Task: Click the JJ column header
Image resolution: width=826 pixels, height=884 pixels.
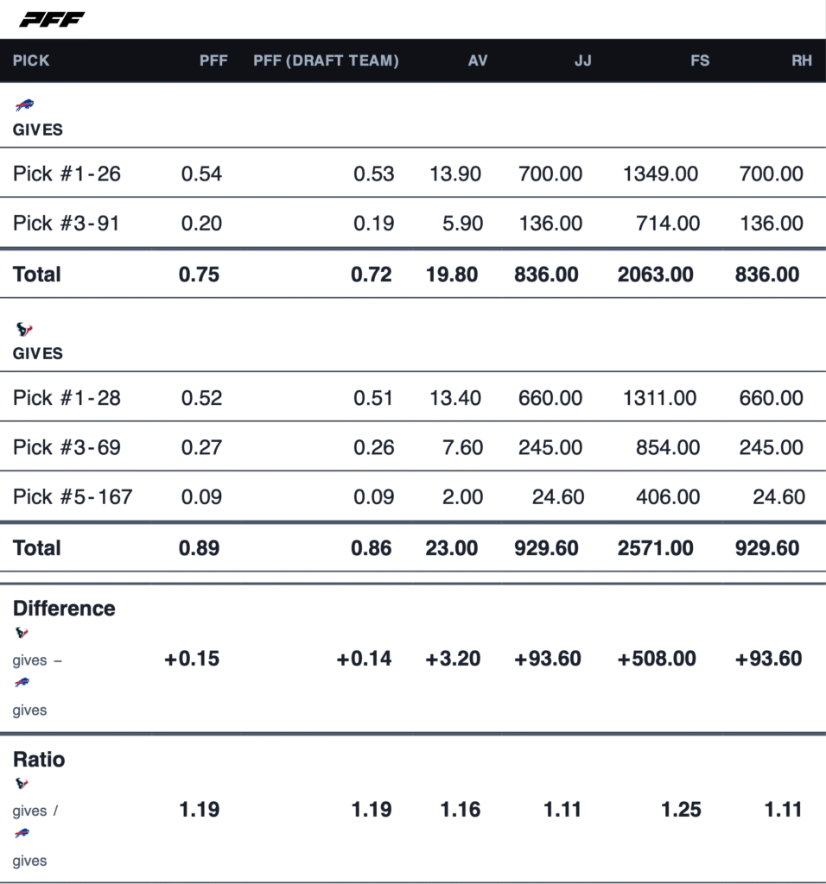Action: tap(582, 61)
